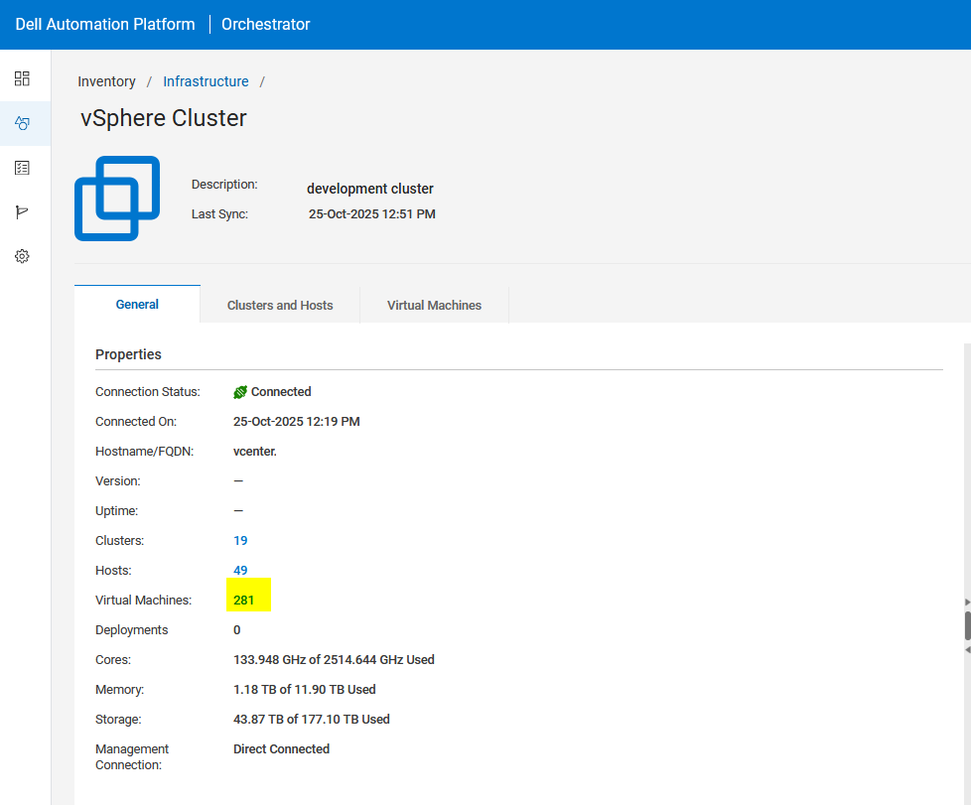Viewport: 971px width, 805px height.
Task: Click the green Connected status leaf icon
Action: pos(239,391)
